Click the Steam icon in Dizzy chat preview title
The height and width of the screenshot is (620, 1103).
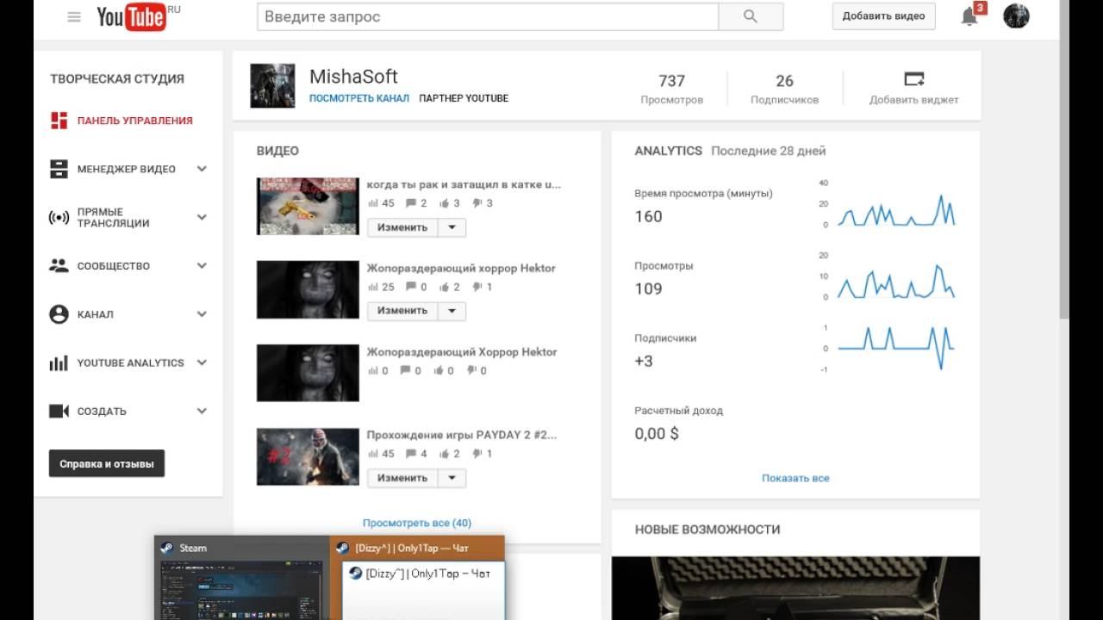click(343, 548)
